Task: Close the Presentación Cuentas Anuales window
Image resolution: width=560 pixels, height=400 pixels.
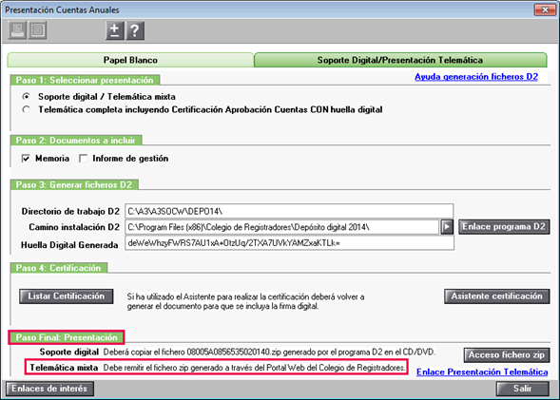Action: [x=545, y=10]
